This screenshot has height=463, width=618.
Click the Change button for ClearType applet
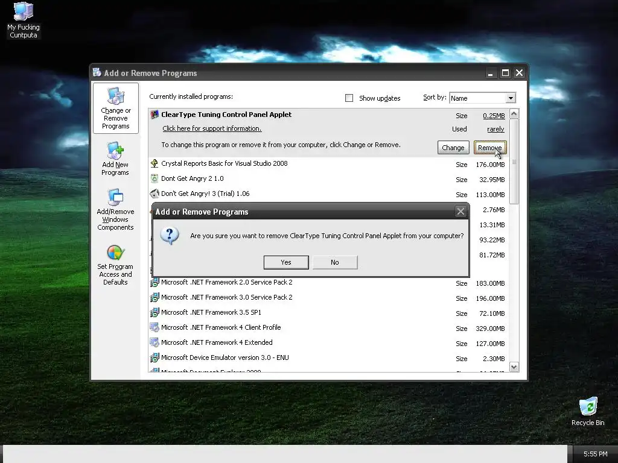453,148
